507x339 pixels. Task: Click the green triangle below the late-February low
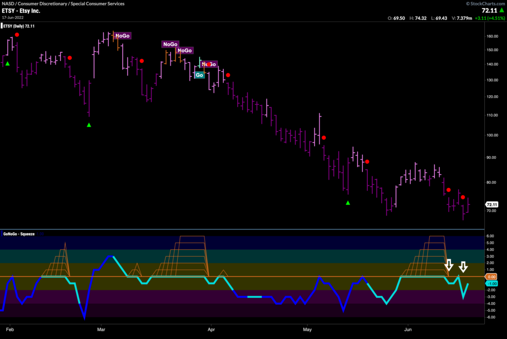[89, 125]
